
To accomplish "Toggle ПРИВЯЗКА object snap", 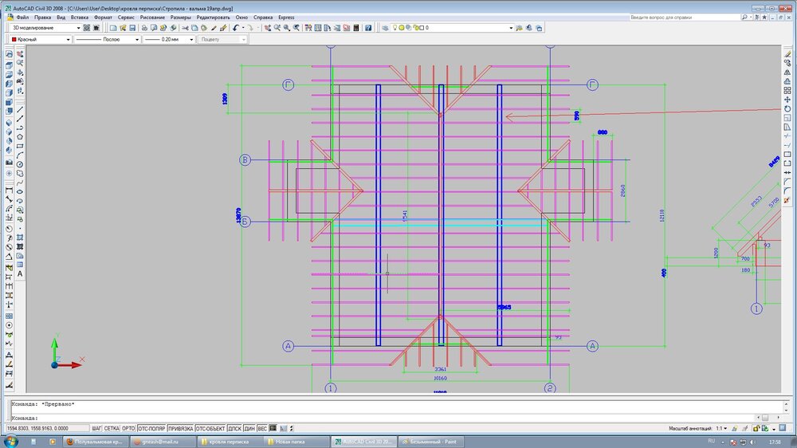I will coord(180,429).
